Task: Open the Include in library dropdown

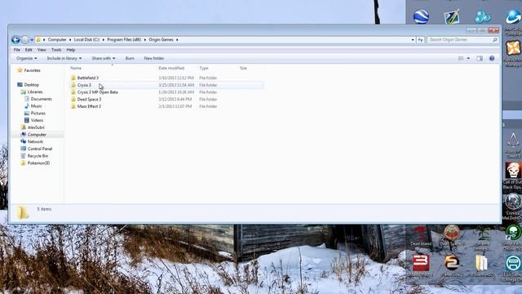Action: 64,58
